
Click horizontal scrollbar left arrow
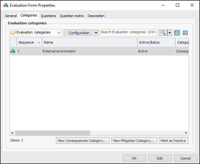[x=12, y=133]
